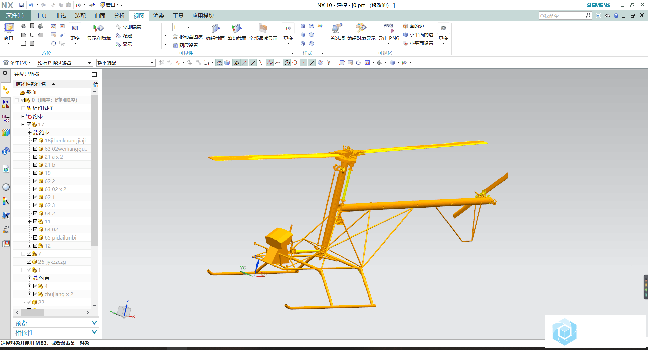Uncheck the 63 02weilianggu component checkbox
The height and width of the screenshot is (350, 648).
[x=35, y=149]
